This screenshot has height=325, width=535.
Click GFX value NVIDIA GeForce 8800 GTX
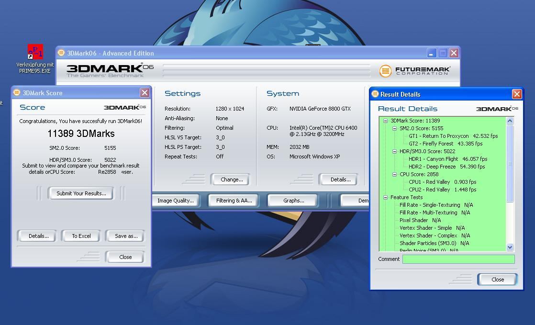[320, 109]
